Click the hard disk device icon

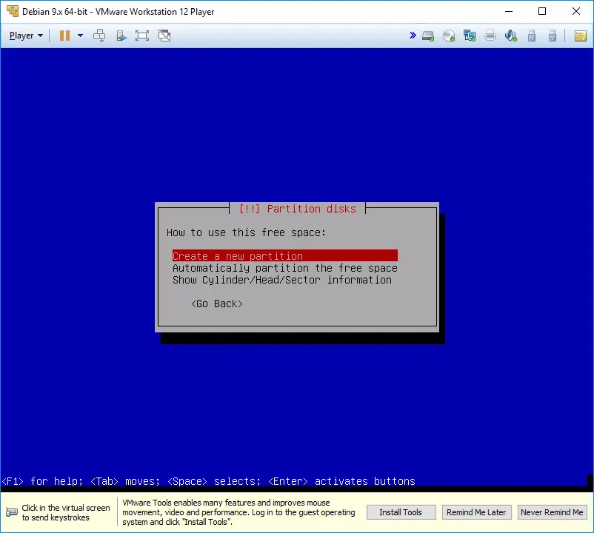tap(428, 36)
